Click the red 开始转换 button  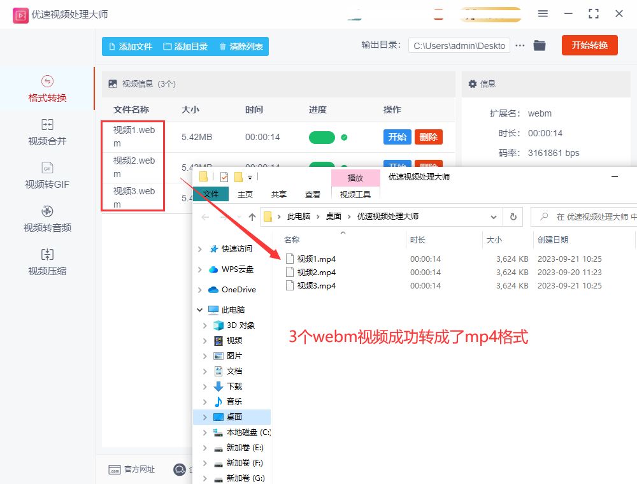(589, 45)
